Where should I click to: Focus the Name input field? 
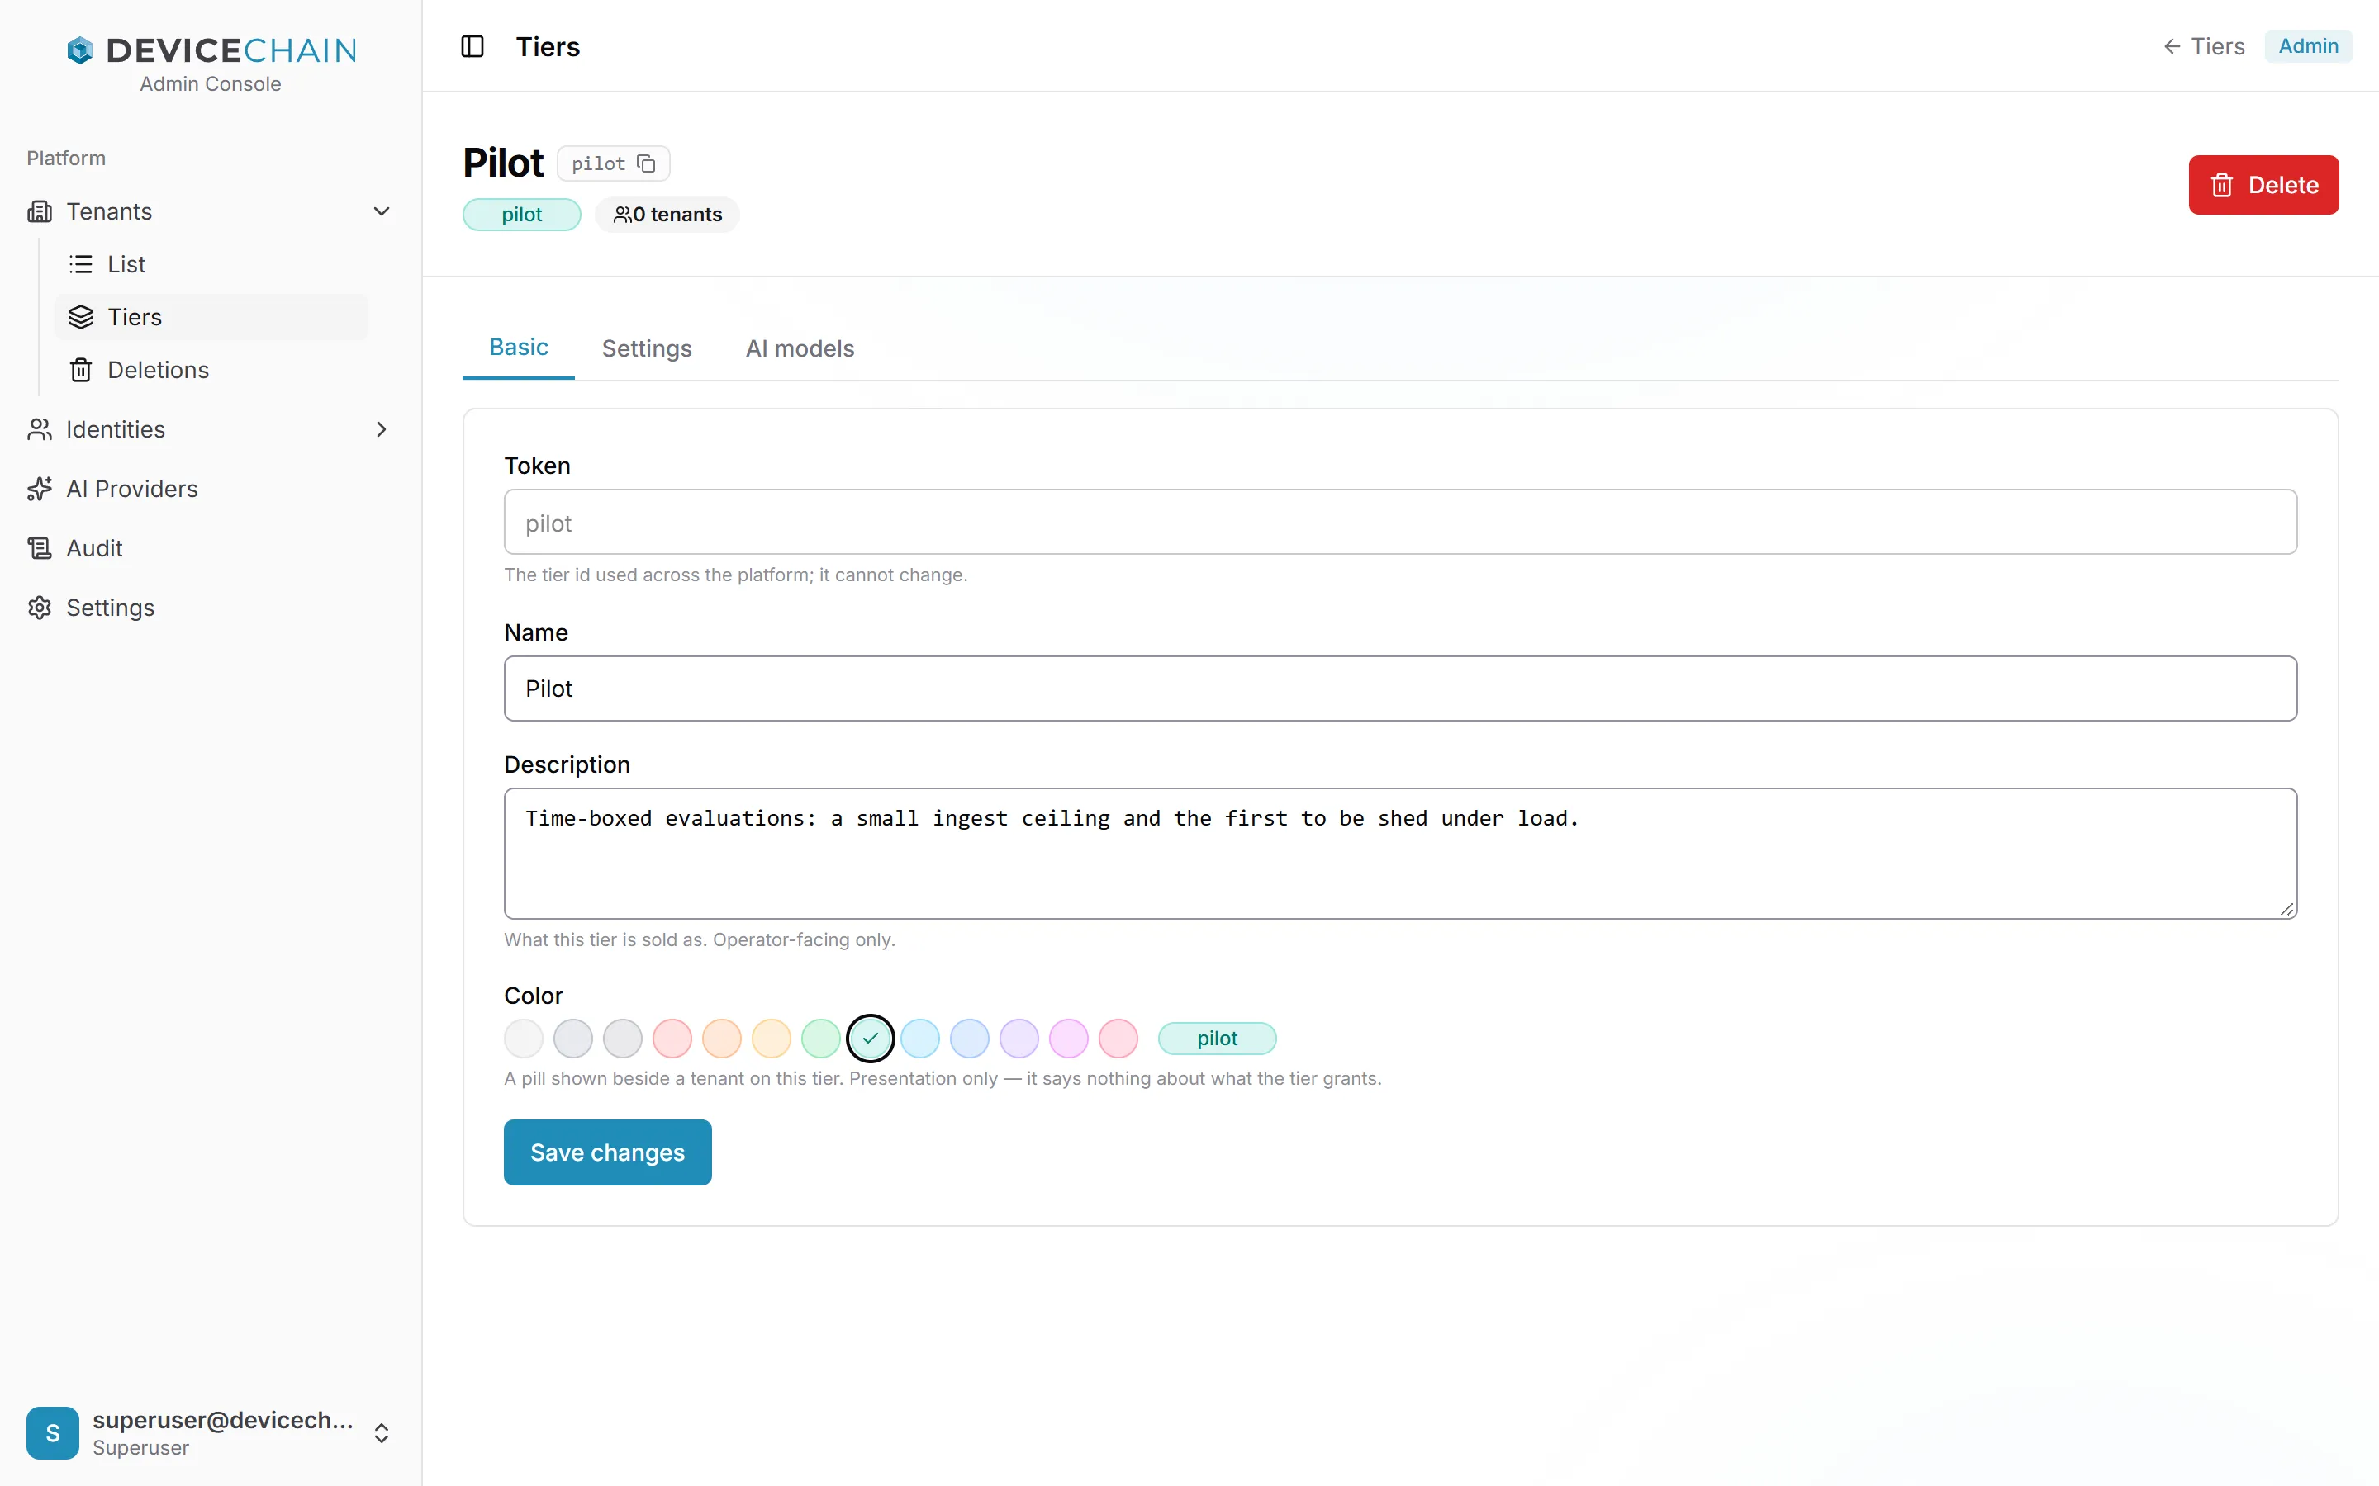click(1401, 688)
